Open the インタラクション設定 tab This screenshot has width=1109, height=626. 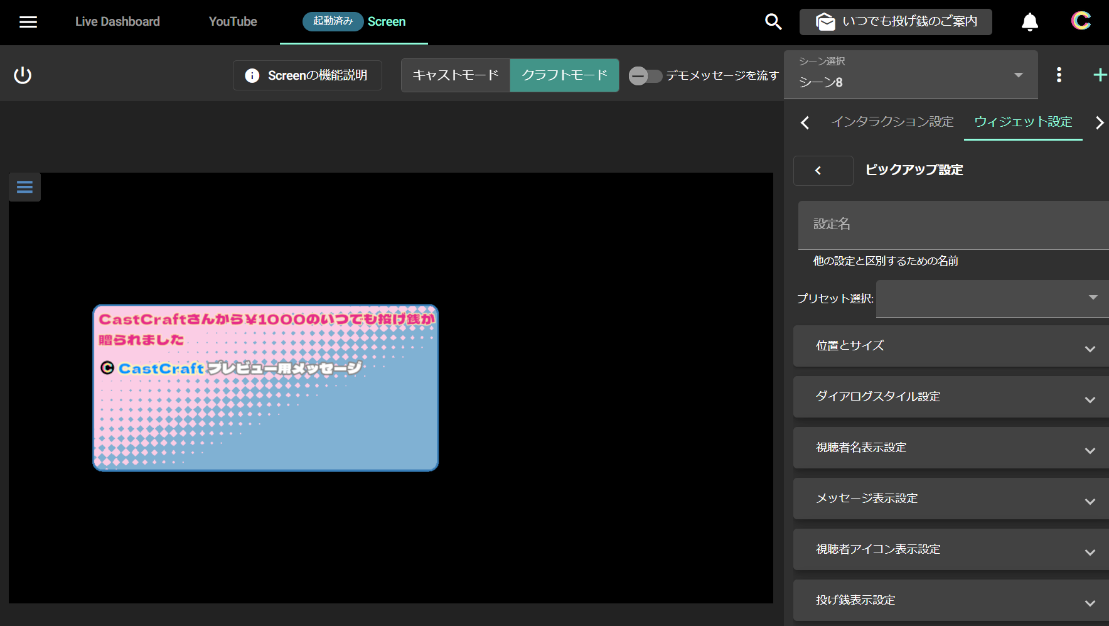point(892,122)
